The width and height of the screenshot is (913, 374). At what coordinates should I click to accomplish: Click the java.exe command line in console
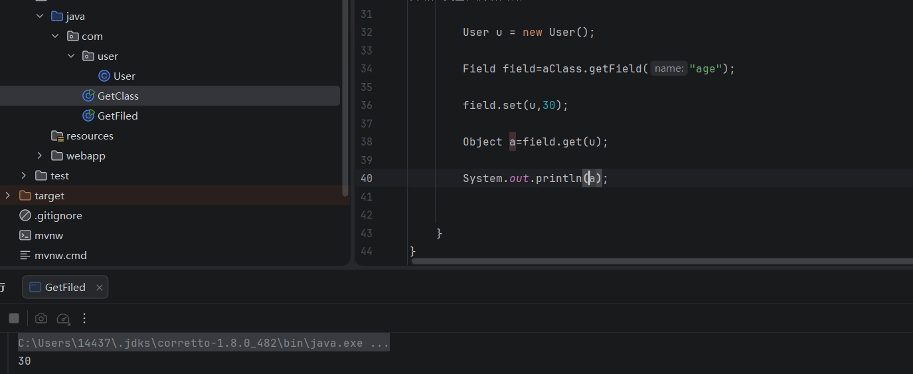click(x=203, y=343)
